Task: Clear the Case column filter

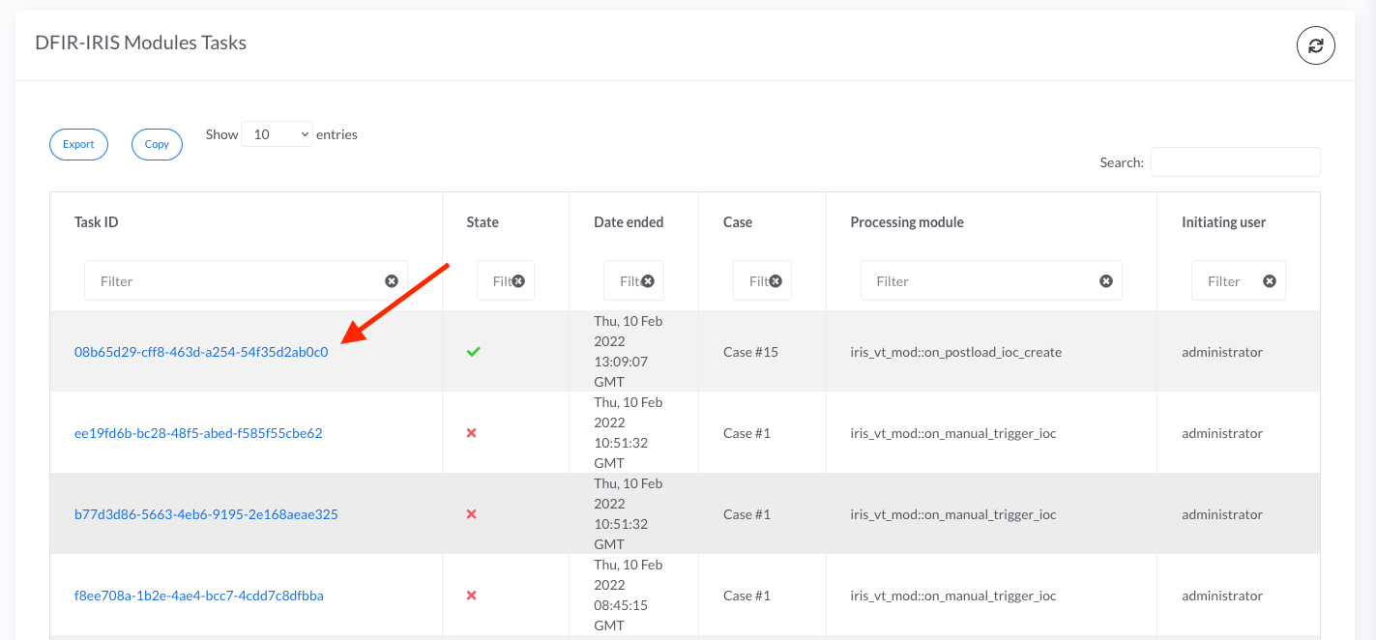Action: [x=775, y=281]
